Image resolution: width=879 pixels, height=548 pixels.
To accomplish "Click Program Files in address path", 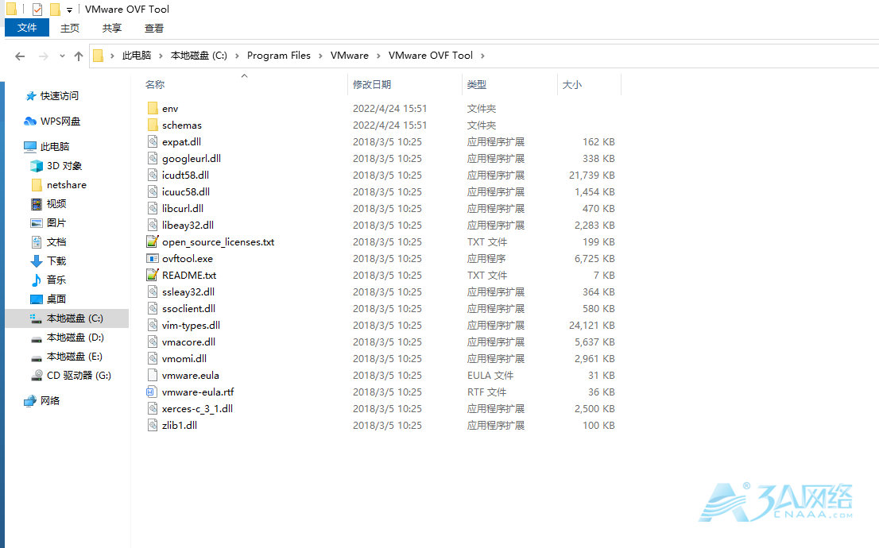I will (x=279, y=56).
